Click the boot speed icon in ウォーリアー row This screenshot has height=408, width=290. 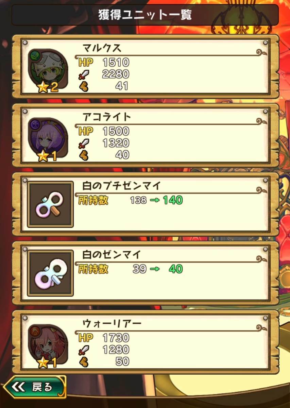tap(84, 361)
